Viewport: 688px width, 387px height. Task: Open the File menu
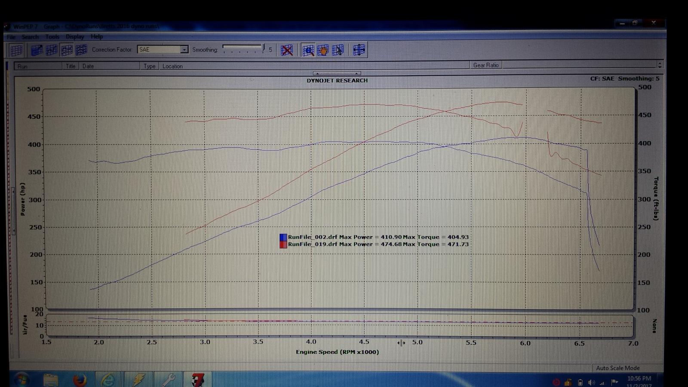tap(11, 37)
